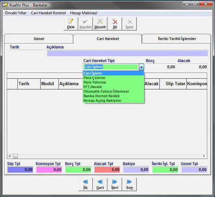Switch to the Genel tab

39,39
